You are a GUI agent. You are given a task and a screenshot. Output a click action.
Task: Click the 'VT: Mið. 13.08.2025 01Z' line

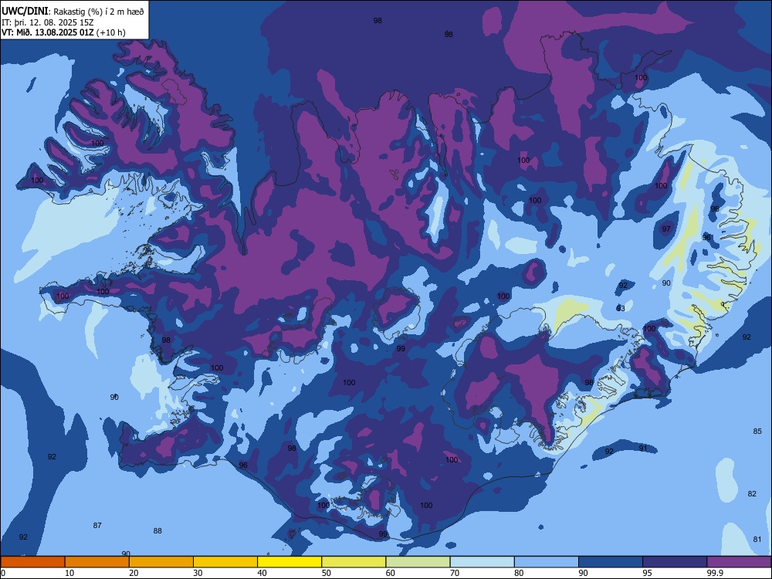[x=48, y=32]
